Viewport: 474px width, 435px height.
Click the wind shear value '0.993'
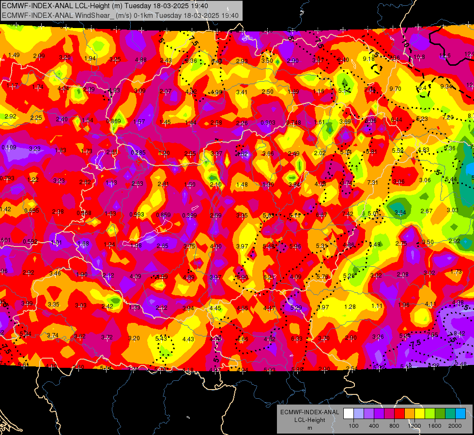pos(137,214)
